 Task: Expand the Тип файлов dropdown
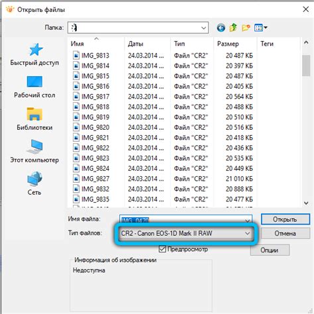click(x=185, y=233)
